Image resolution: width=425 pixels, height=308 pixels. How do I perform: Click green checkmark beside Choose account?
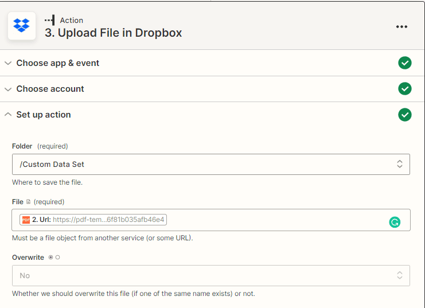tap(405, 89)
